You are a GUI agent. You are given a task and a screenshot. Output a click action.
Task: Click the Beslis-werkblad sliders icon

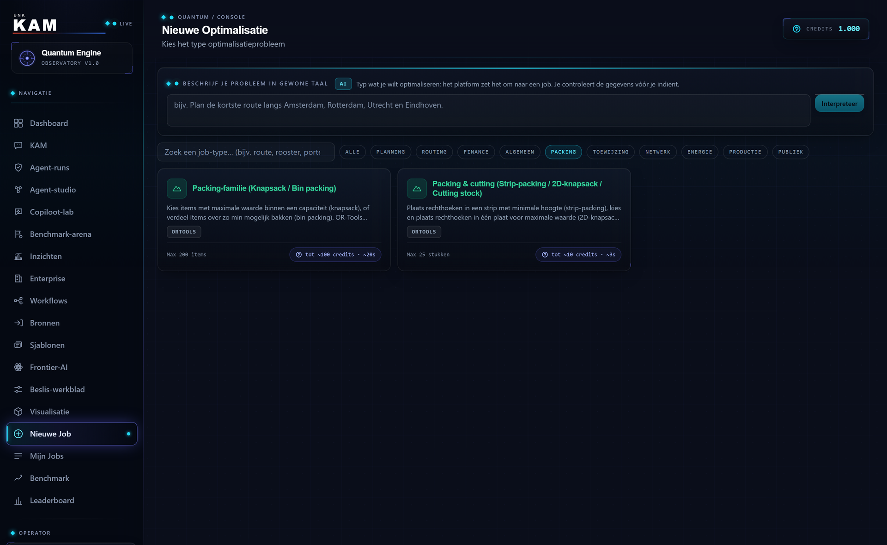[x=18, y=389]
